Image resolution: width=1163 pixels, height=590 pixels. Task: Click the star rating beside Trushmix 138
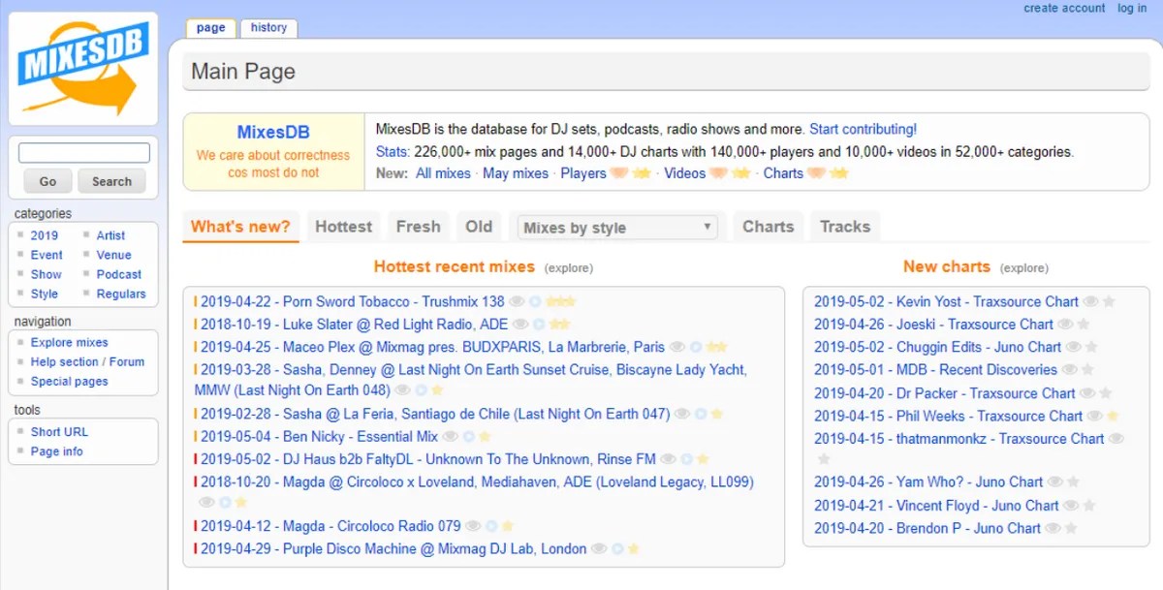(561, 301)
